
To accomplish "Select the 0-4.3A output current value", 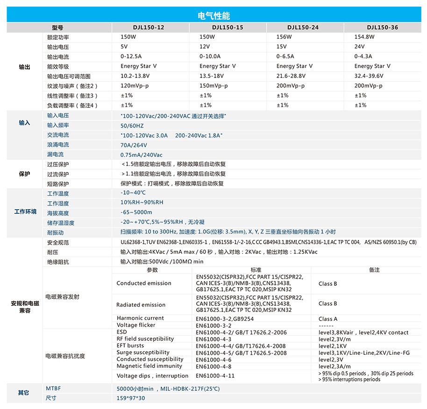I will click(x=363, y=56).
